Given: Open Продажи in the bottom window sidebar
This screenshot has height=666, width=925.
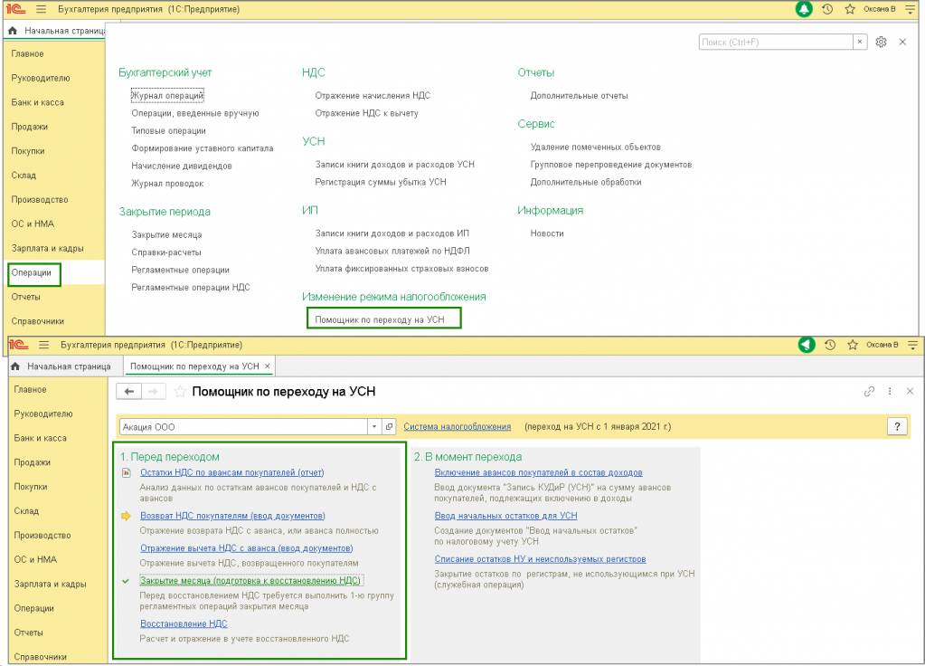Looking at the screenshot, I should pos(33,462).
